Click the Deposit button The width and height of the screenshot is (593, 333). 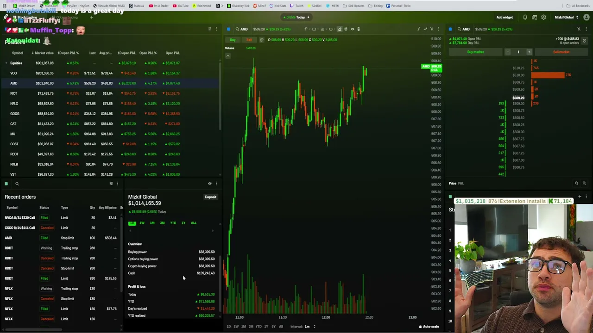[210, 197]
